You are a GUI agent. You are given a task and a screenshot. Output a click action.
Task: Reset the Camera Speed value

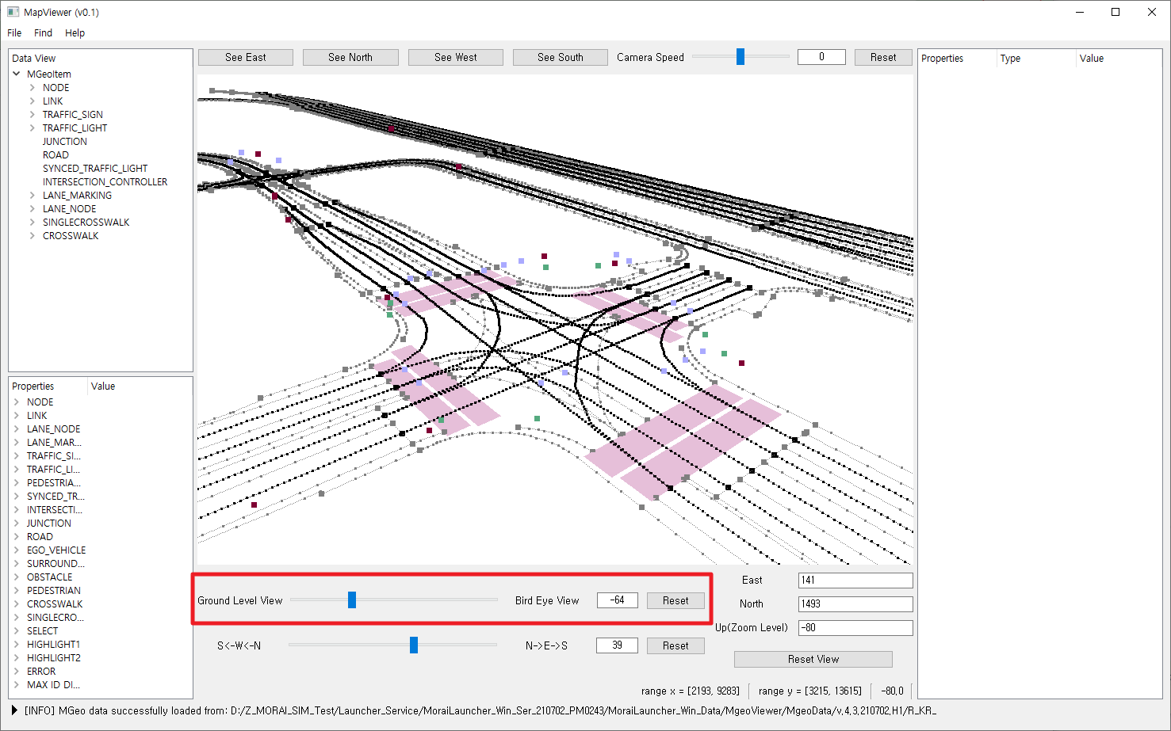[882, 57]
